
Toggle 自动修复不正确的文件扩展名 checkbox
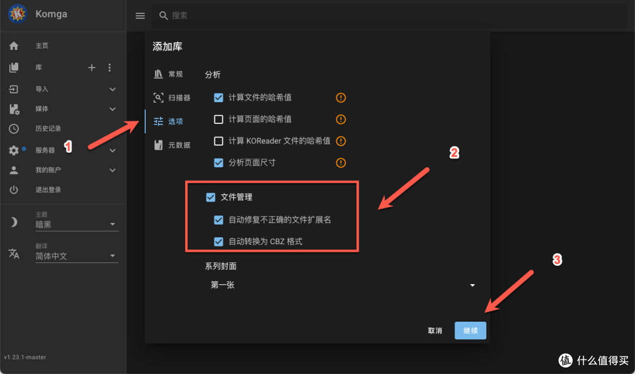point(219,220)
